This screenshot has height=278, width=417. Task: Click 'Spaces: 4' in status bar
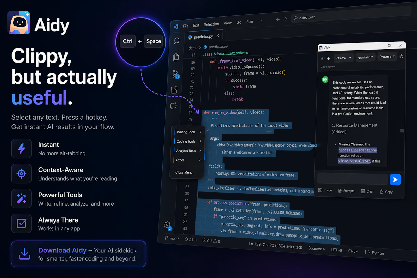pos(317,249)
